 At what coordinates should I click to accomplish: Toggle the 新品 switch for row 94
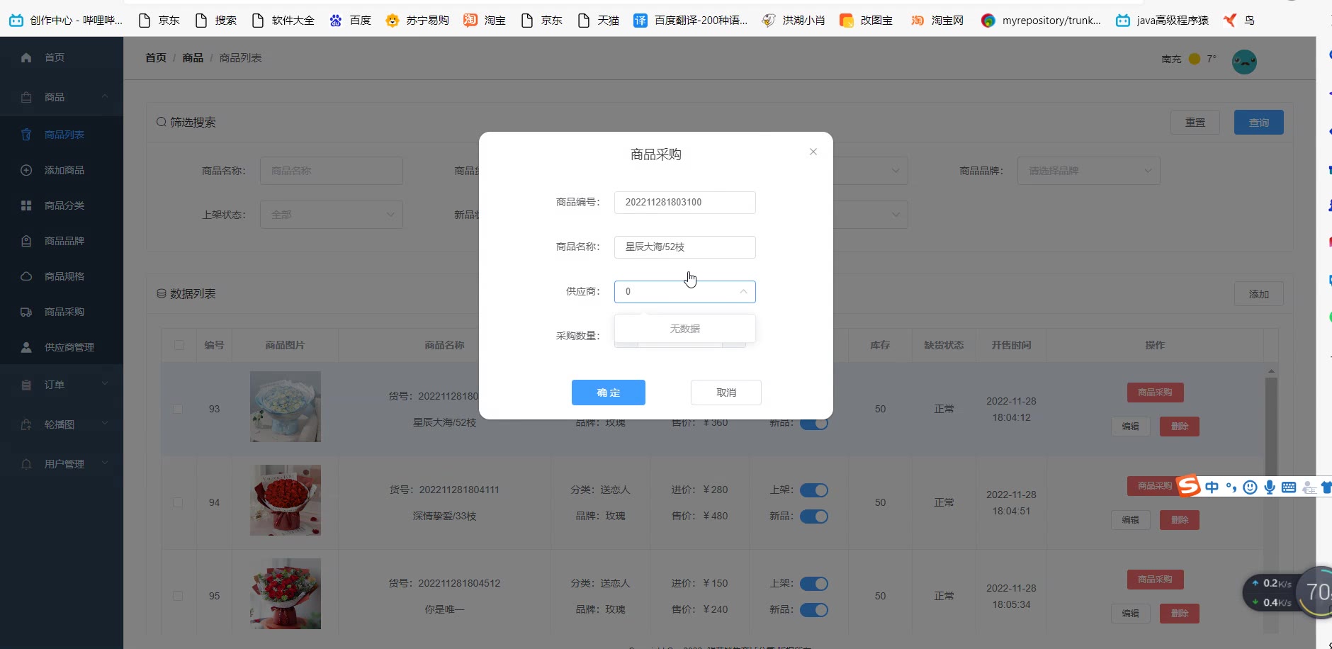pos(814,517)
